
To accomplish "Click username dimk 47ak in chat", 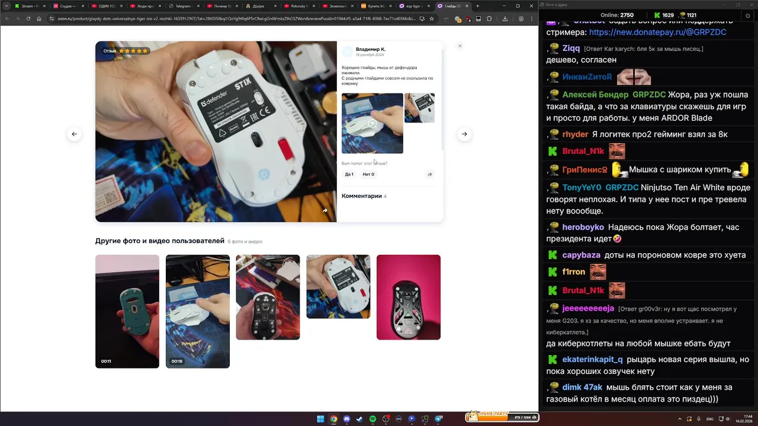I will (582, 388).
